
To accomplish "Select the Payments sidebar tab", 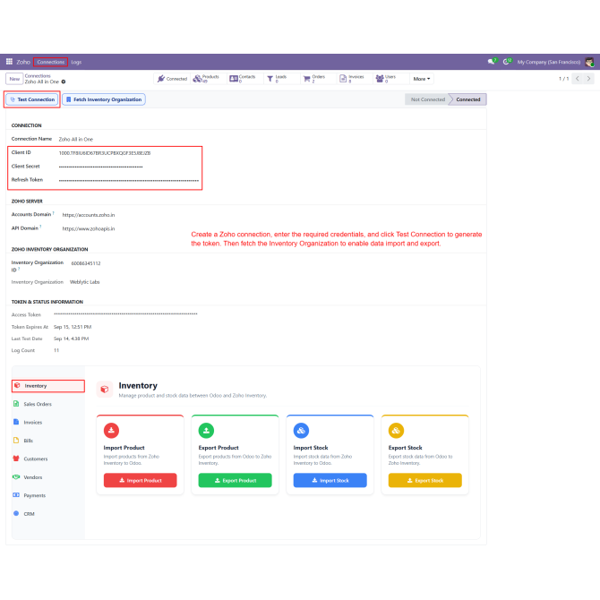I will [48, 495].
